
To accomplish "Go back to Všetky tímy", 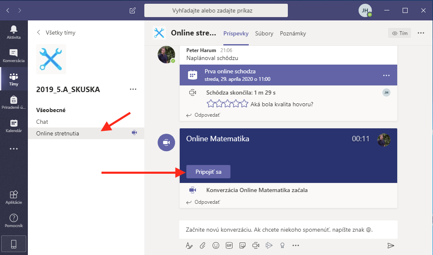I will (x=56, y=32).
